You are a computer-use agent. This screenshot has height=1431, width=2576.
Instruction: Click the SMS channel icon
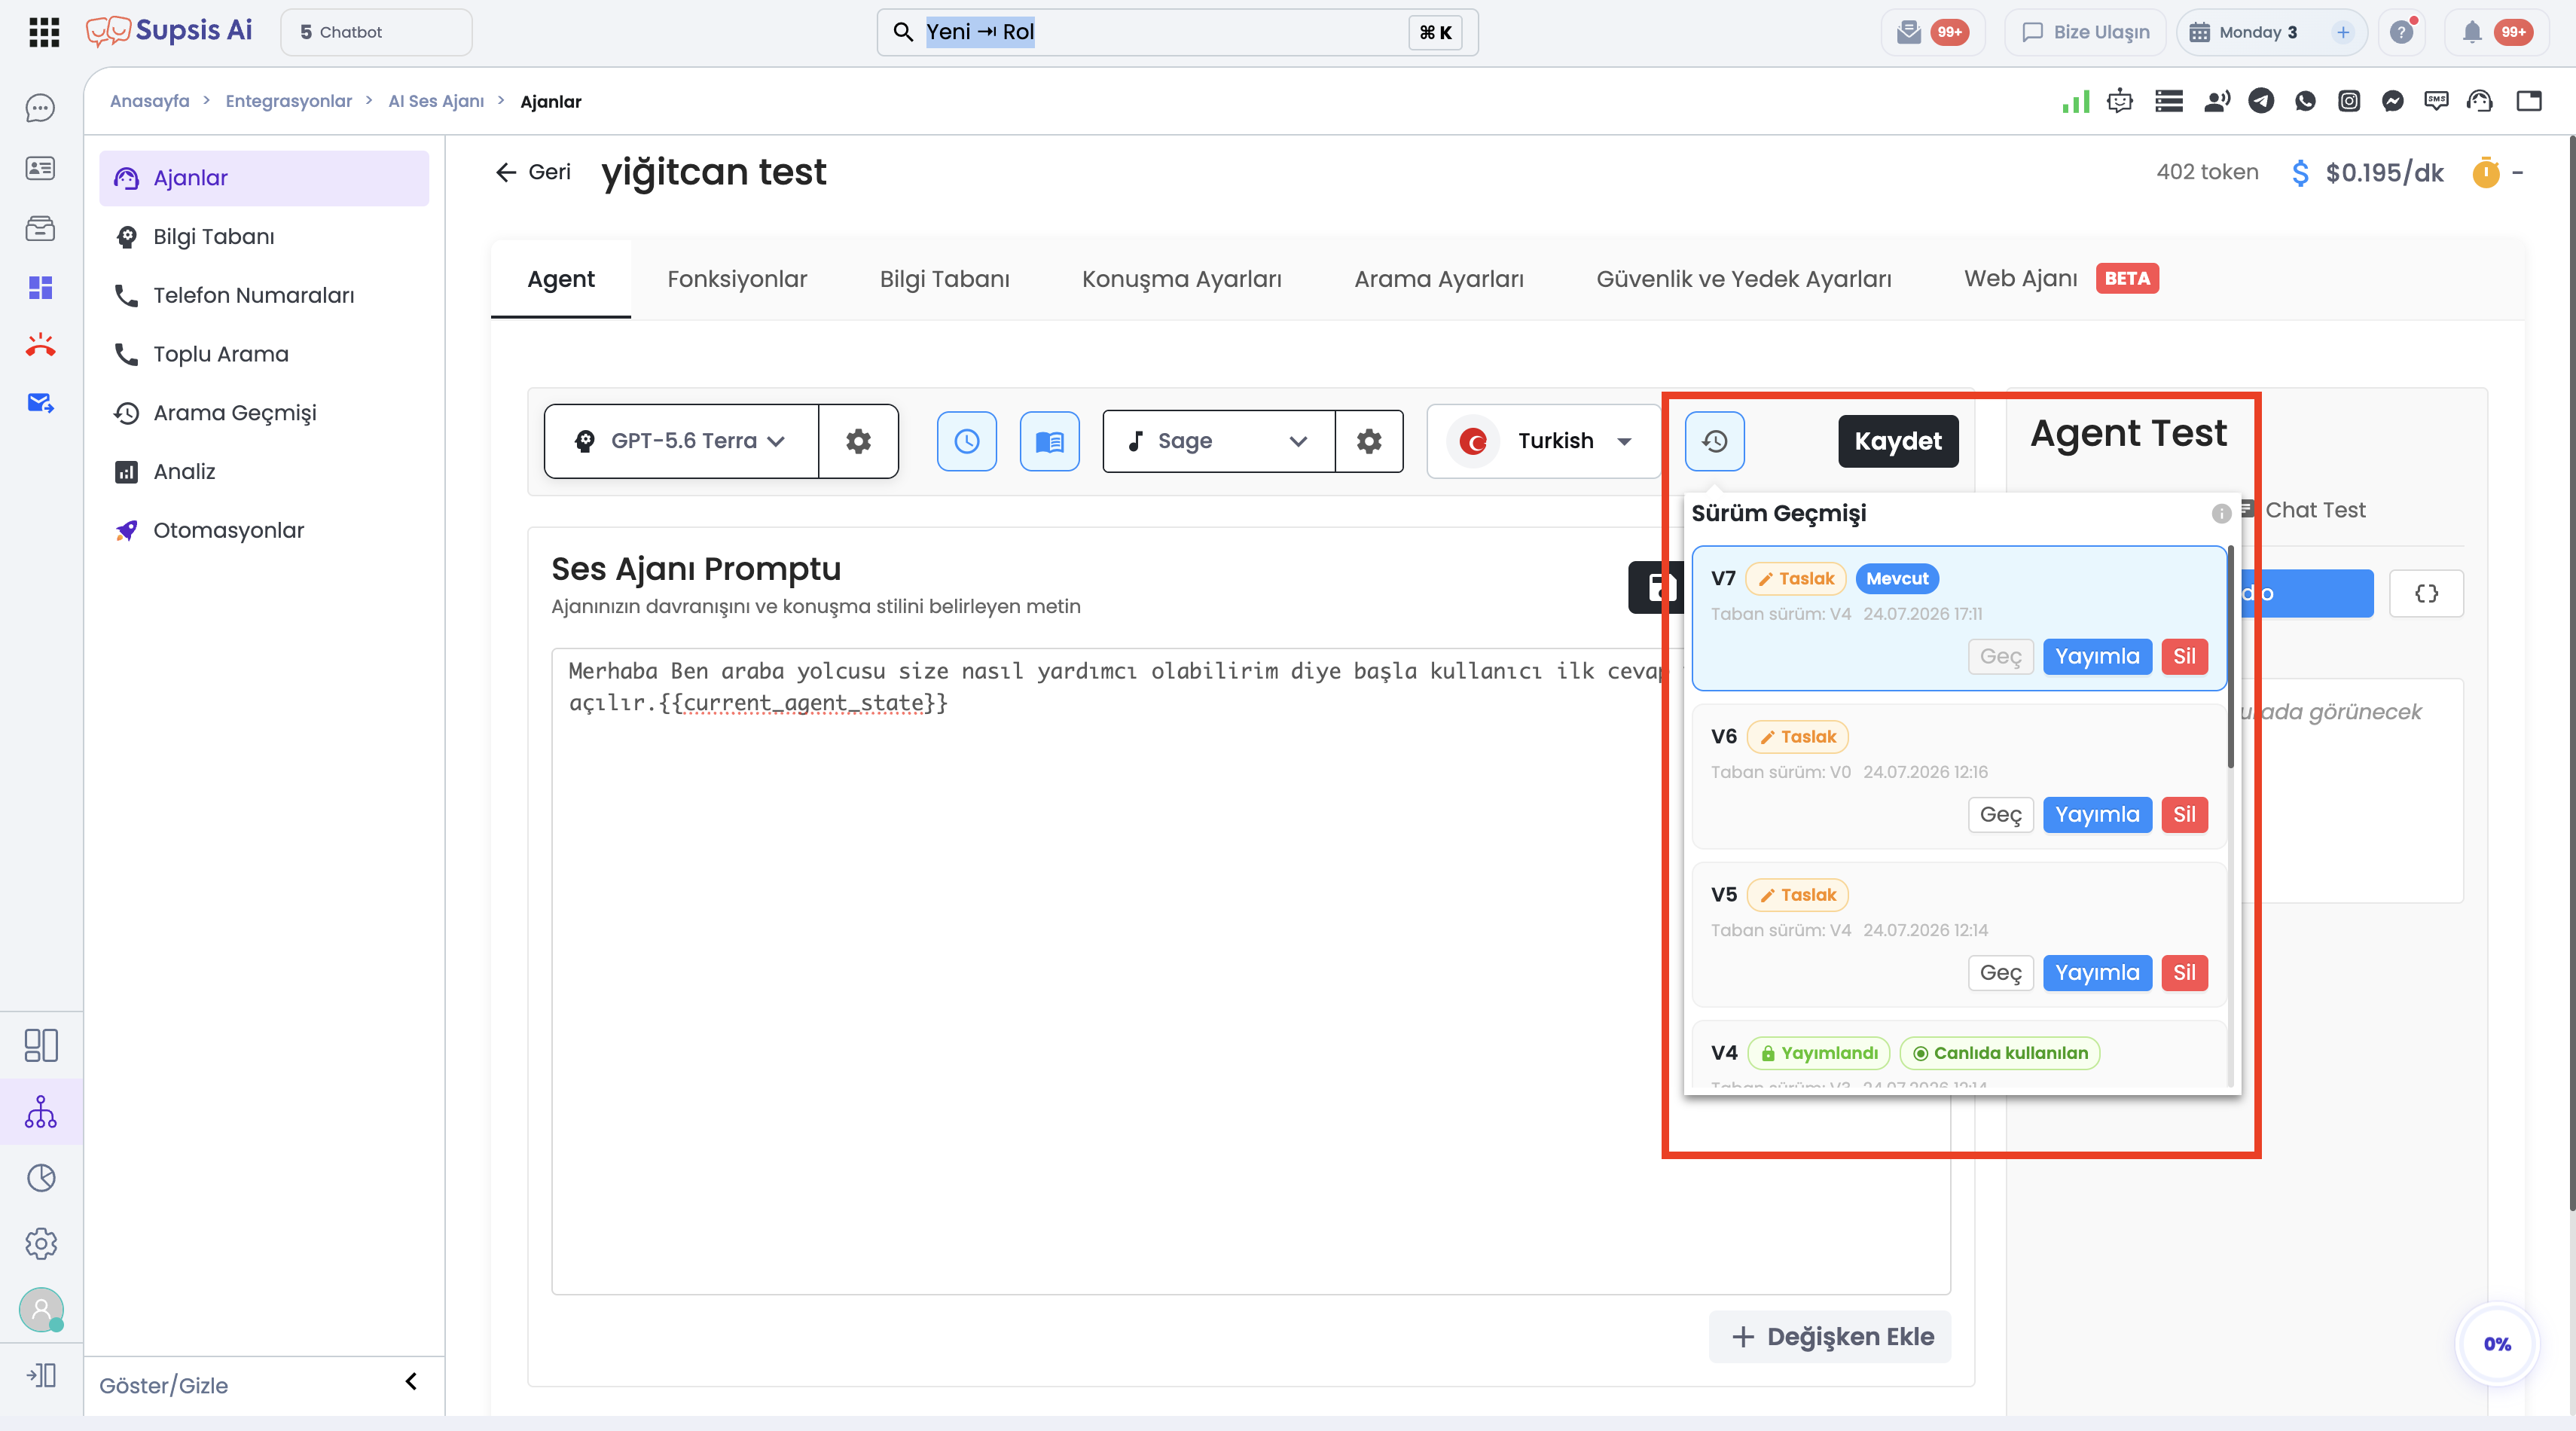click(2437, 101)
